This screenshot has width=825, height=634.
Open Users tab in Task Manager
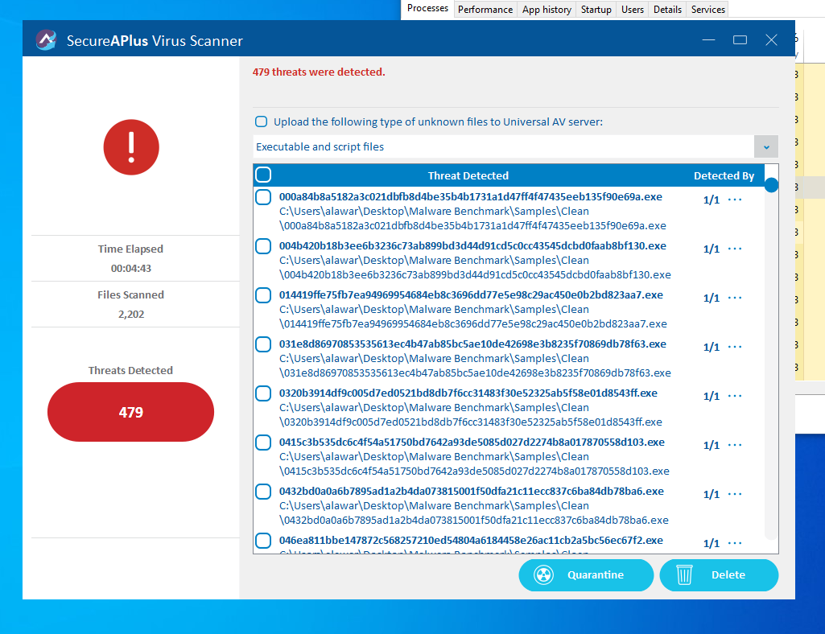[x=633, y=10]
